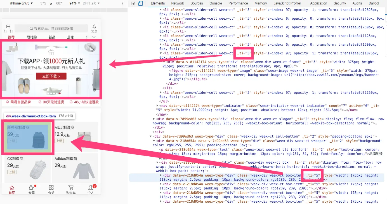This screenshot has width=387, height=204.
Task: Expand the nav weex-indicator node
Action: (157, 106)
